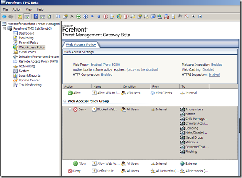The image size is (242, 178).
Task: Click the Gambling category entry
Action: click(192, 128)
